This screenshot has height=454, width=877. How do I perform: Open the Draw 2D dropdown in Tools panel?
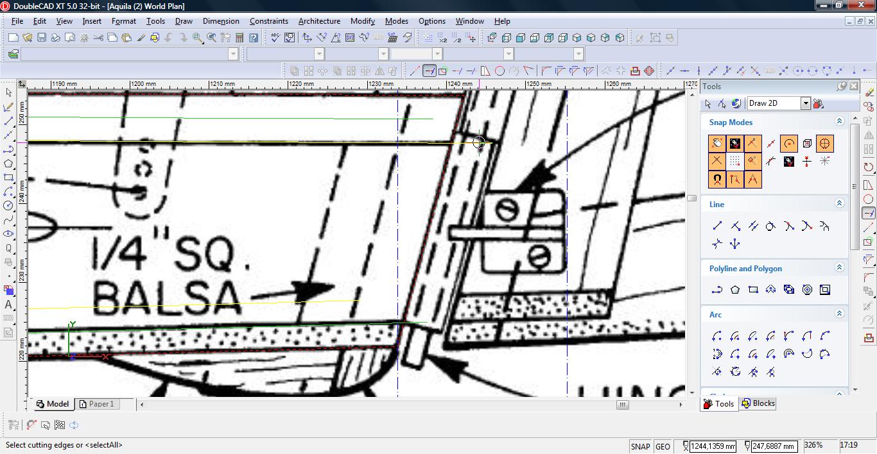805,103
